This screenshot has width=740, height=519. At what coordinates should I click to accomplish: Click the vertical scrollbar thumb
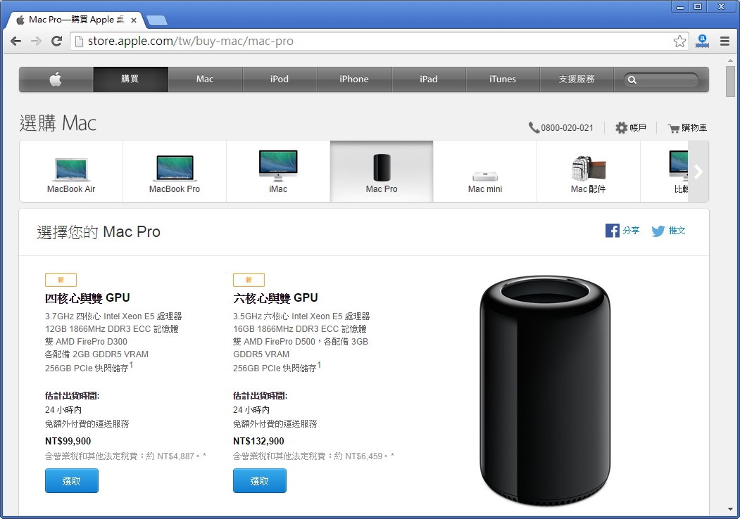[x=731, y=82]
